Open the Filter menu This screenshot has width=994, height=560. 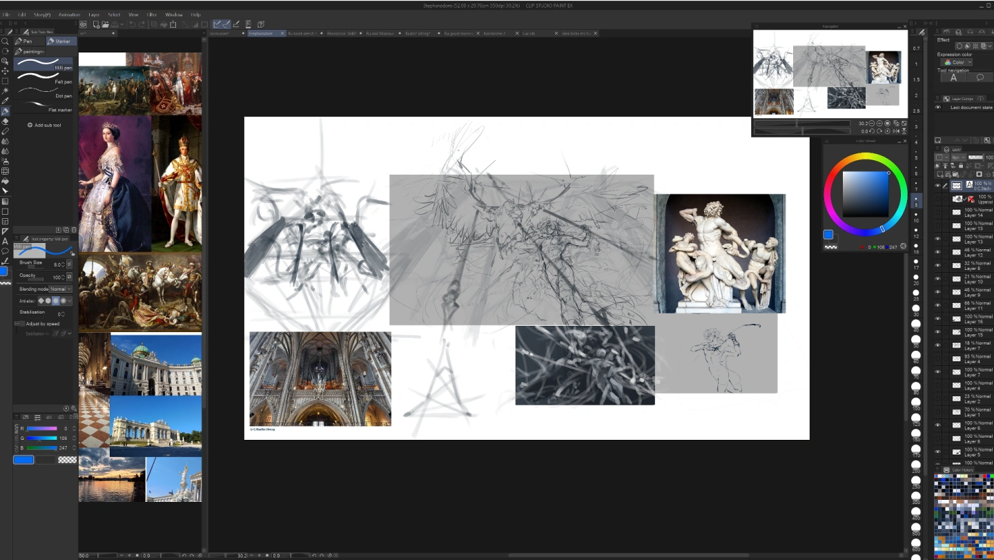pyautogui.click(x=152, y=15)
